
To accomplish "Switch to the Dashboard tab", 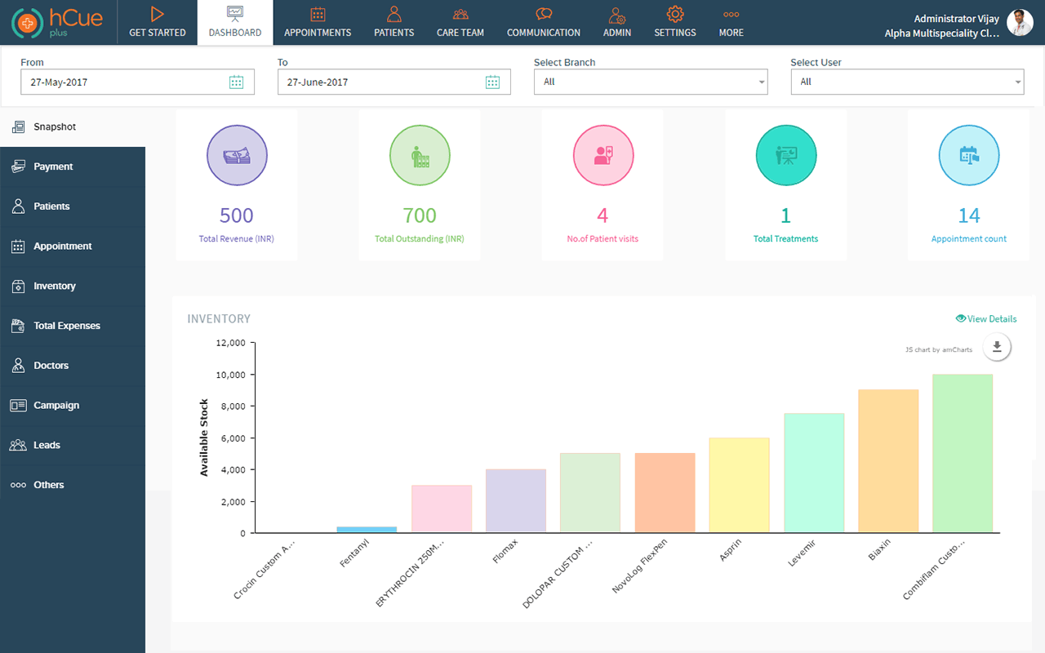I will [x=234, y=22].
